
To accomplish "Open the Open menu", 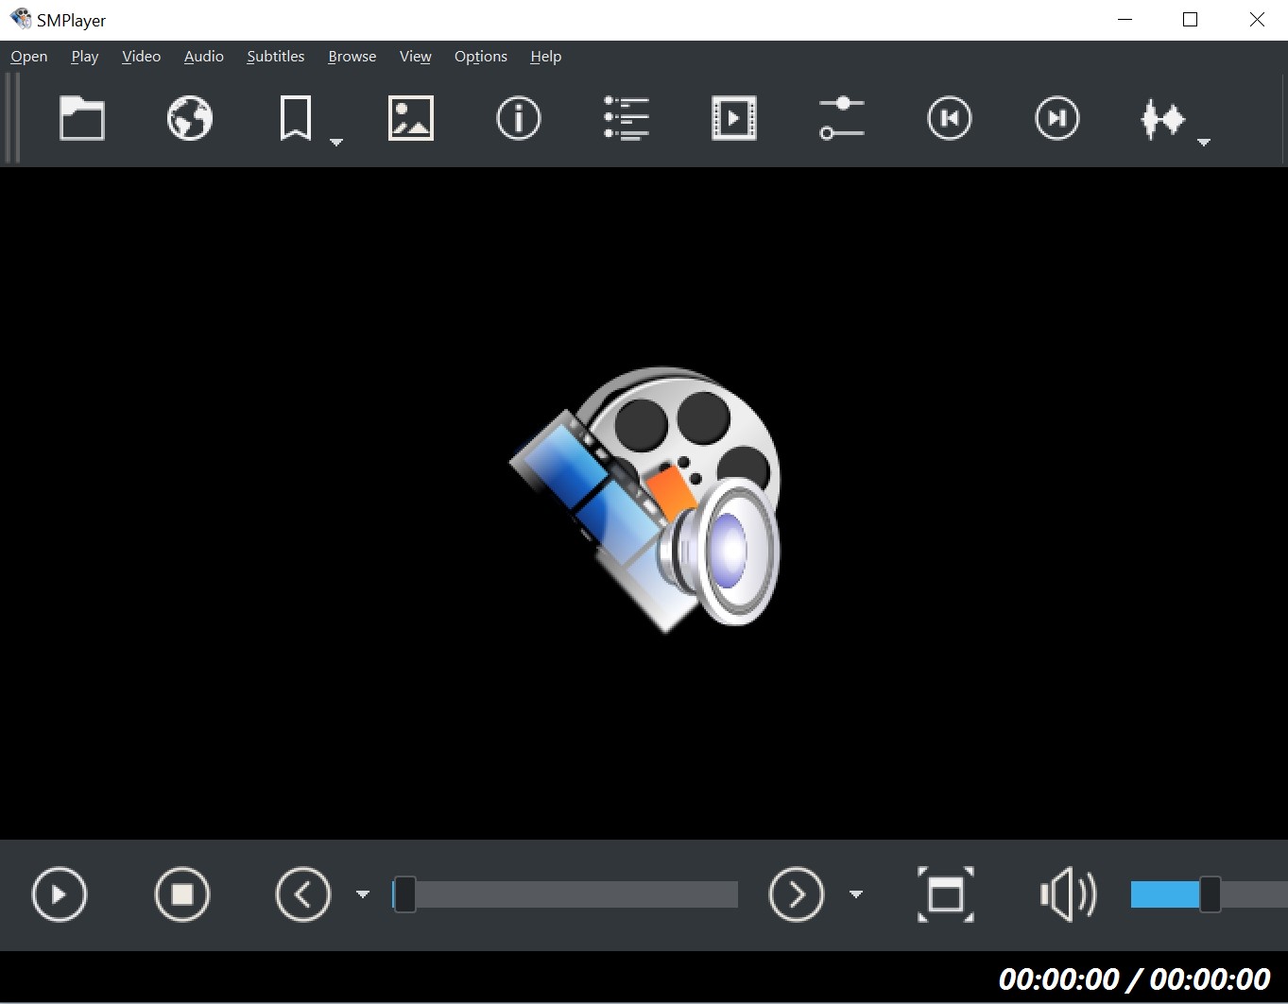I will pyautogui.click(x=29, y=57).
